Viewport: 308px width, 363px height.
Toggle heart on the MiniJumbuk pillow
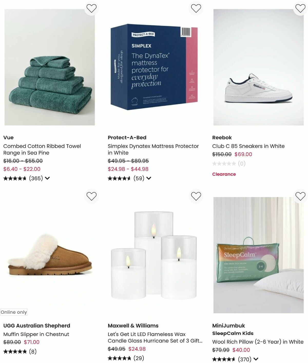pos(300,196)
